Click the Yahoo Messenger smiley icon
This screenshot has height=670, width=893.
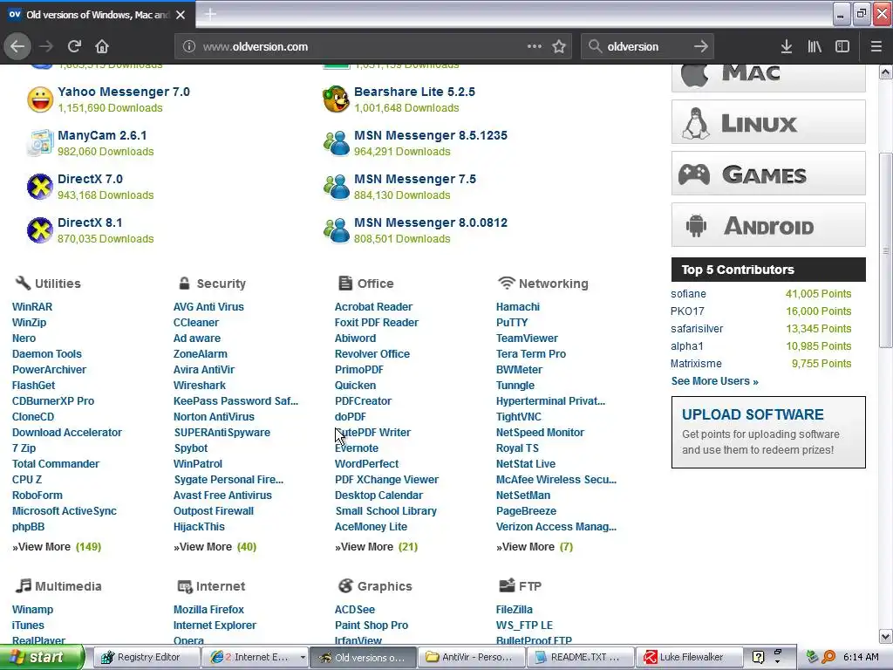coord(40,99)
